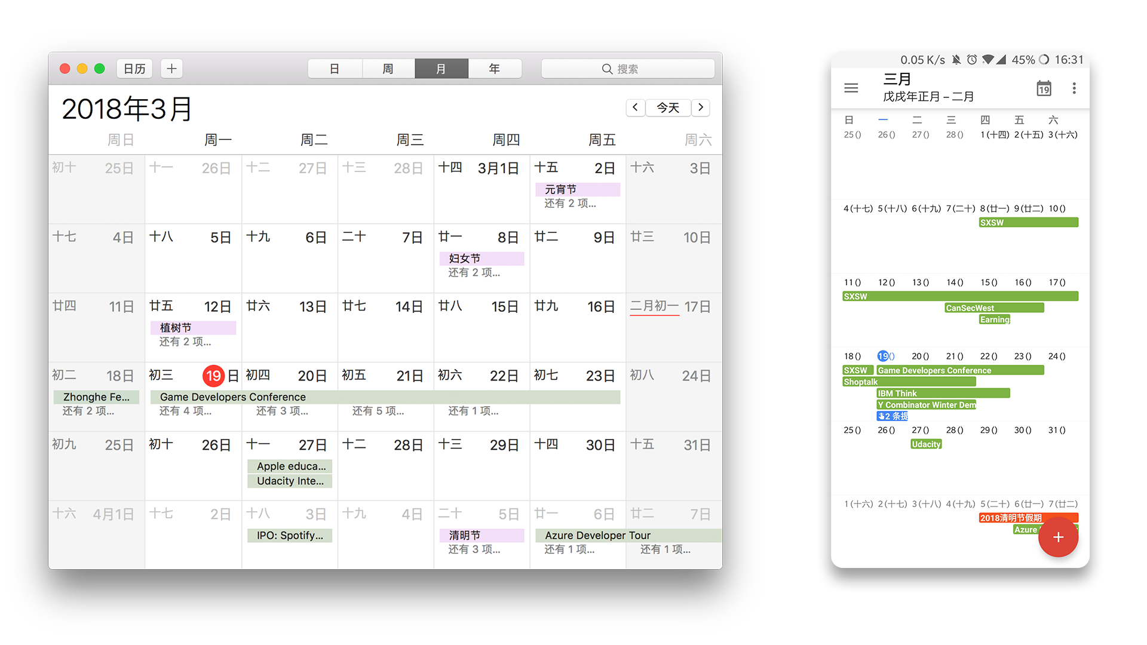Screen dimensions: 1147x645
Task: Open the 妇女节 event on March 8
Action: [x=482, y=259]
